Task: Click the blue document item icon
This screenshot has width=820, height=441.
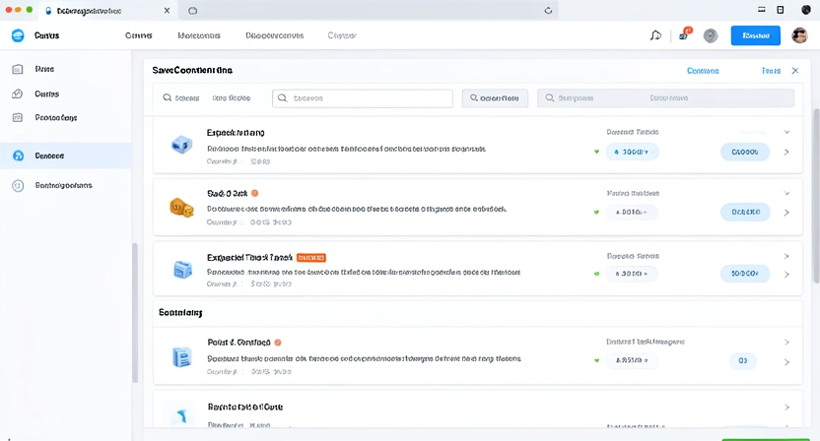Action: pyautogui.click(x=182, y=357)
